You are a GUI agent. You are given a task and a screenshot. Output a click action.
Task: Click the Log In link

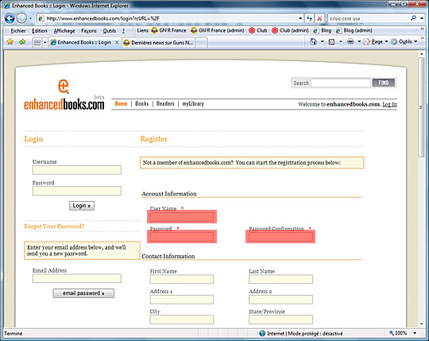389,104
